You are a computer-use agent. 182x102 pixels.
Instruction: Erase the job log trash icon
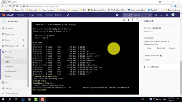pos(128,20)
